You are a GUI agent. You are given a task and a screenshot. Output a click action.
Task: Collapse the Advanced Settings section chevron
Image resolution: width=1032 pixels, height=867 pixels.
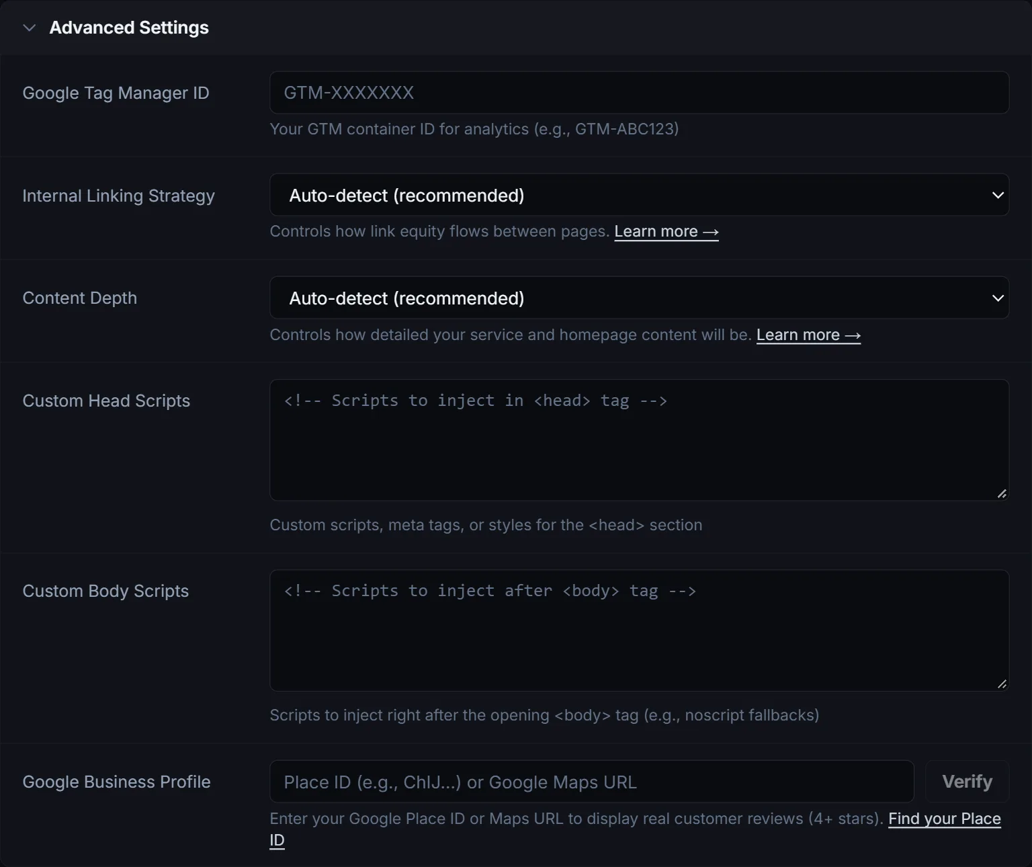[29, 28]
